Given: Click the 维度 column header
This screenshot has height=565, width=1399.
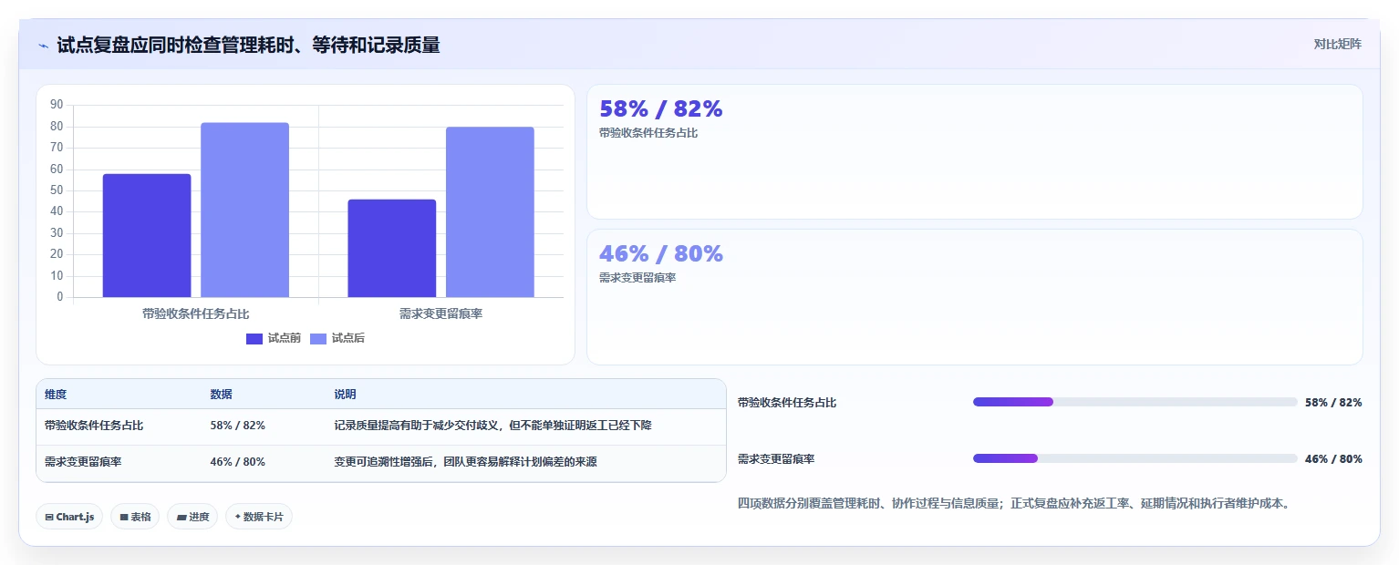Looking at the screenshot, I should pos(56,395).
